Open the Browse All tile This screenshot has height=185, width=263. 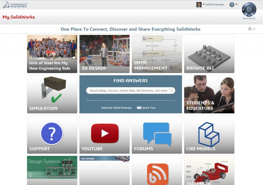coord(209,54)
